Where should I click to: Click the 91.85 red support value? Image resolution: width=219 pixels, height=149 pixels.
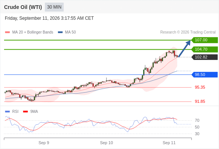200,101
